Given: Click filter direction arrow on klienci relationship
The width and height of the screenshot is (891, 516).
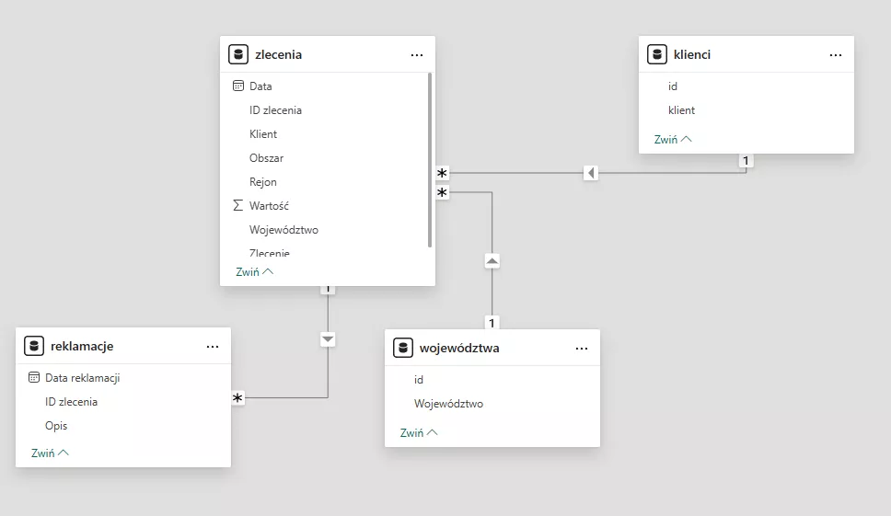Looking at the screenshot, I should click(591, 173).
